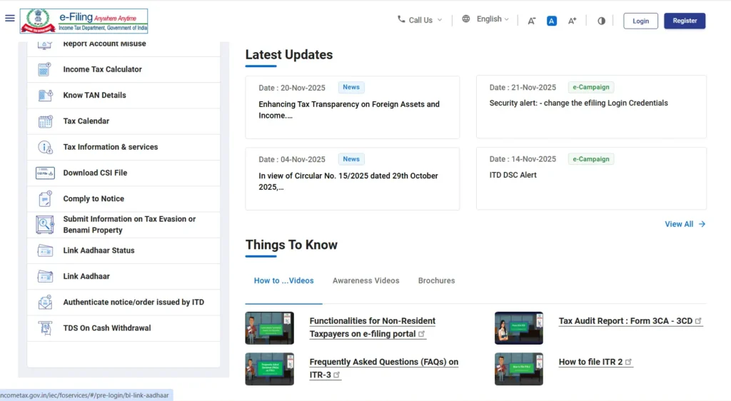
Task: Open the View All updates link
Action: 685,224
